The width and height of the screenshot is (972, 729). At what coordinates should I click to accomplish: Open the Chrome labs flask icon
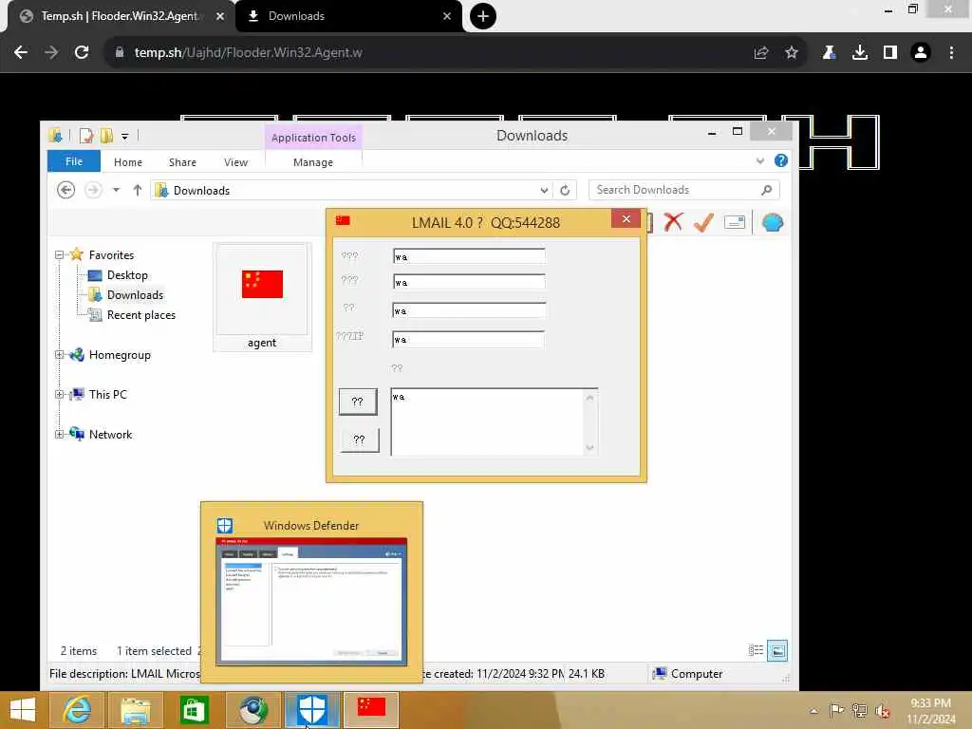[x=829, y=53]
